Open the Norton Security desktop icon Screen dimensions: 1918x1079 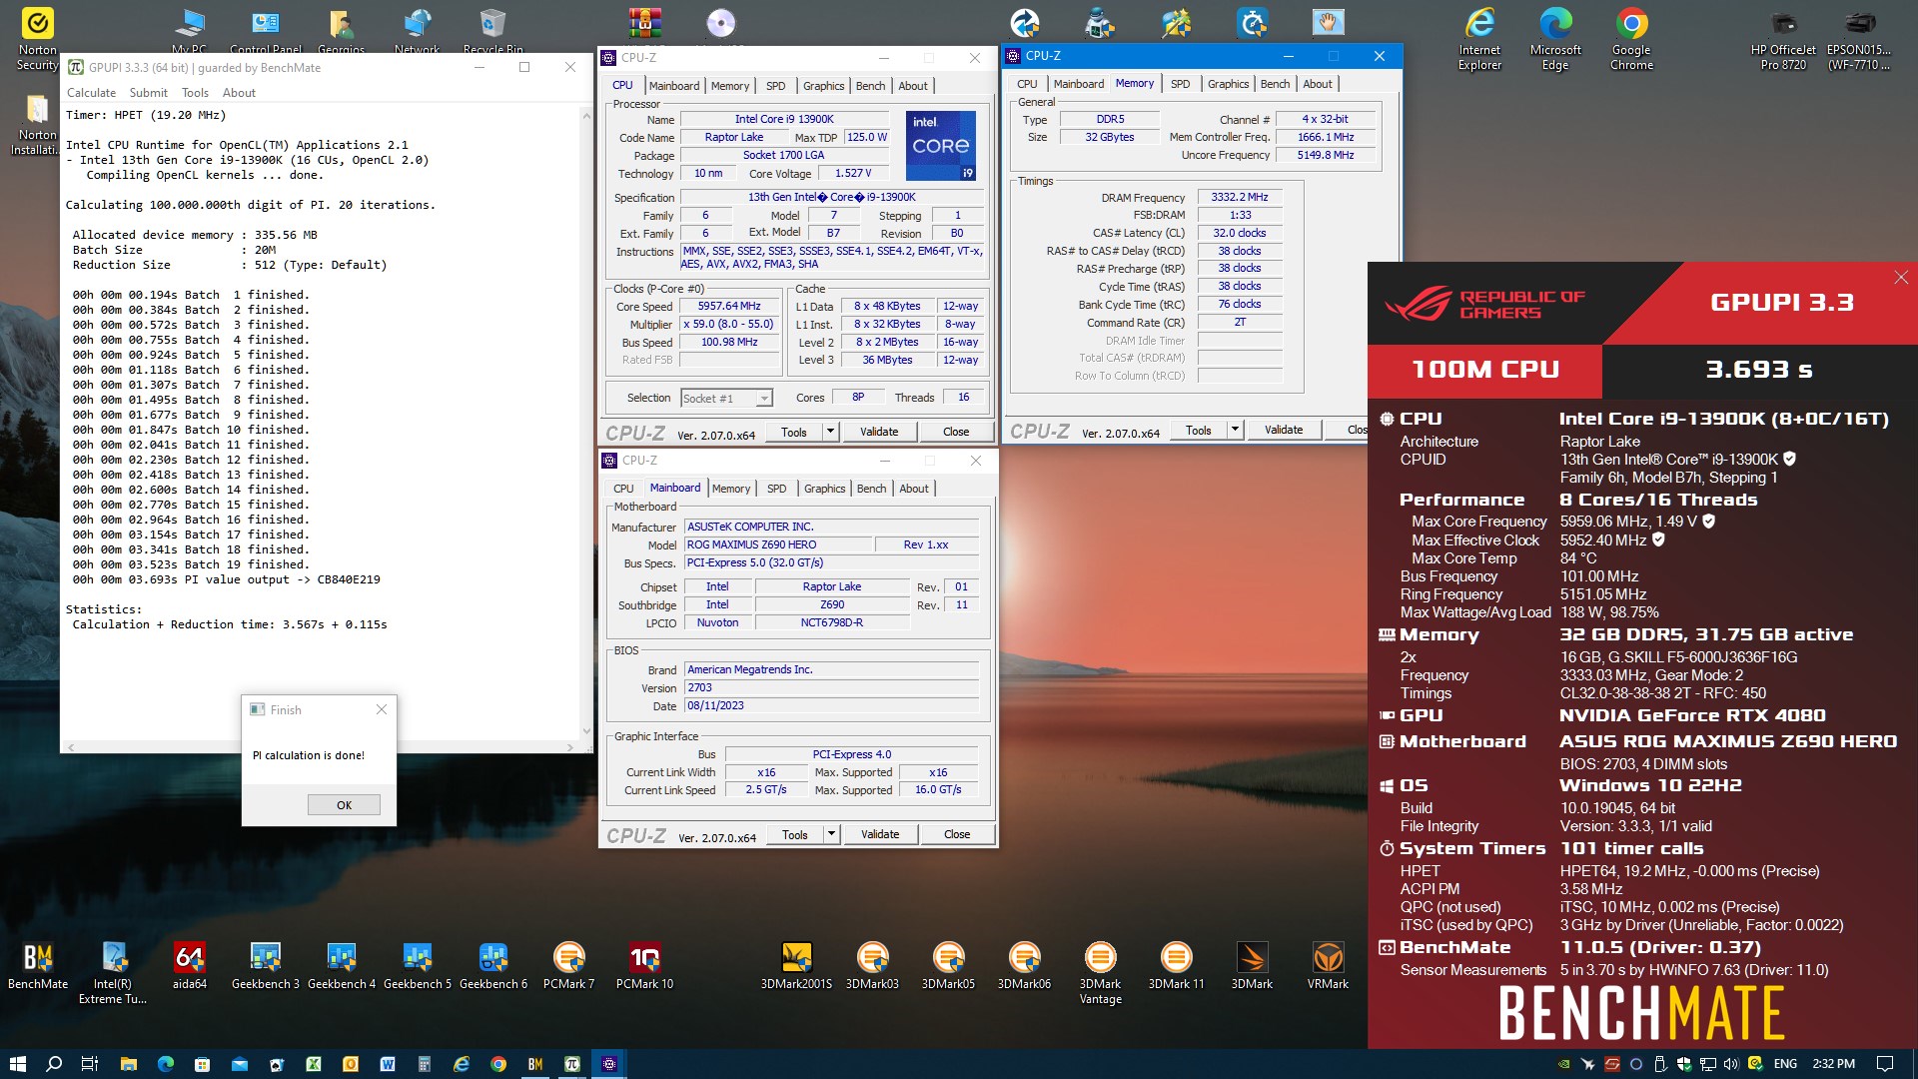(37, 40)
